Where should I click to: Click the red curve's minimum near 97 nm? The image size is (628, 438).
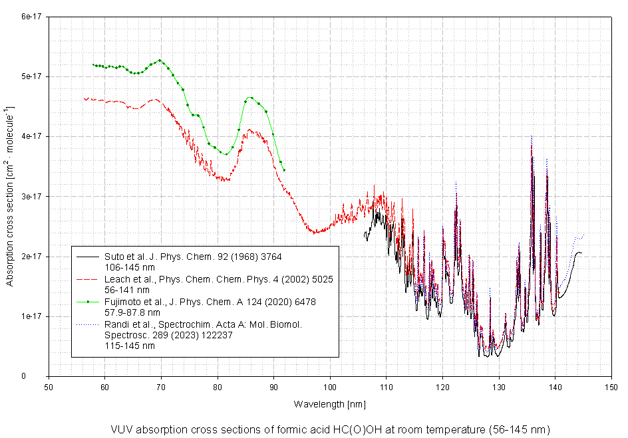pos(315,233)
